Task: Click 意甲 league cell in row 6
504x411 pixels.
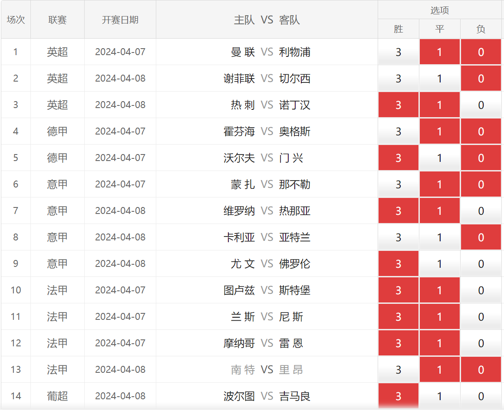Action: [58, 184]
